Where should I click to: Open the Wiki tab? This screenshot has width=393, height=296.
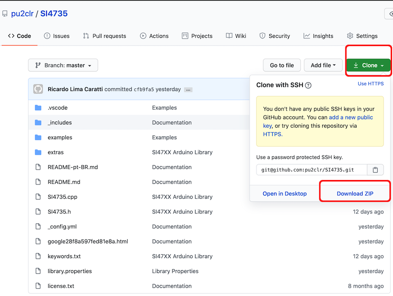click(x=236, y=36)
